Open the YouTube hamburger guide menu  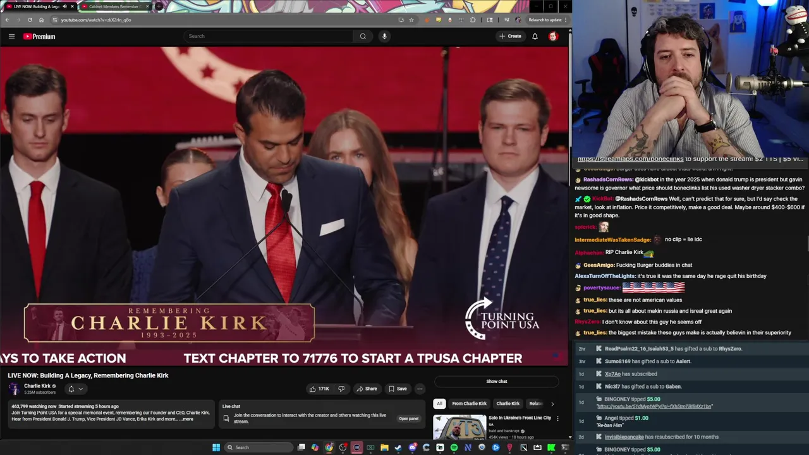tap(11, 36)
